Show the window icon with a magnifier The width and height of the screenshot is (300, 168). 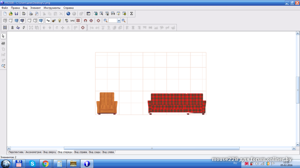click(x=101, y=13)
